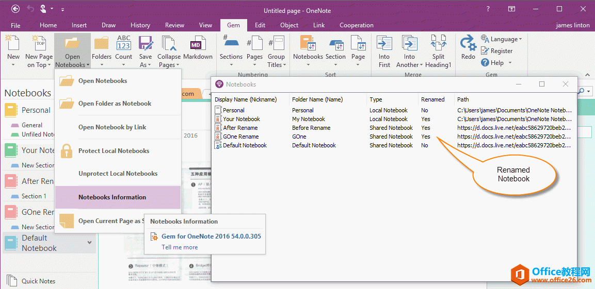Screen dimensions: 595x289
Task: Select Open Notebook by Link
Action: tap(118, 127)
